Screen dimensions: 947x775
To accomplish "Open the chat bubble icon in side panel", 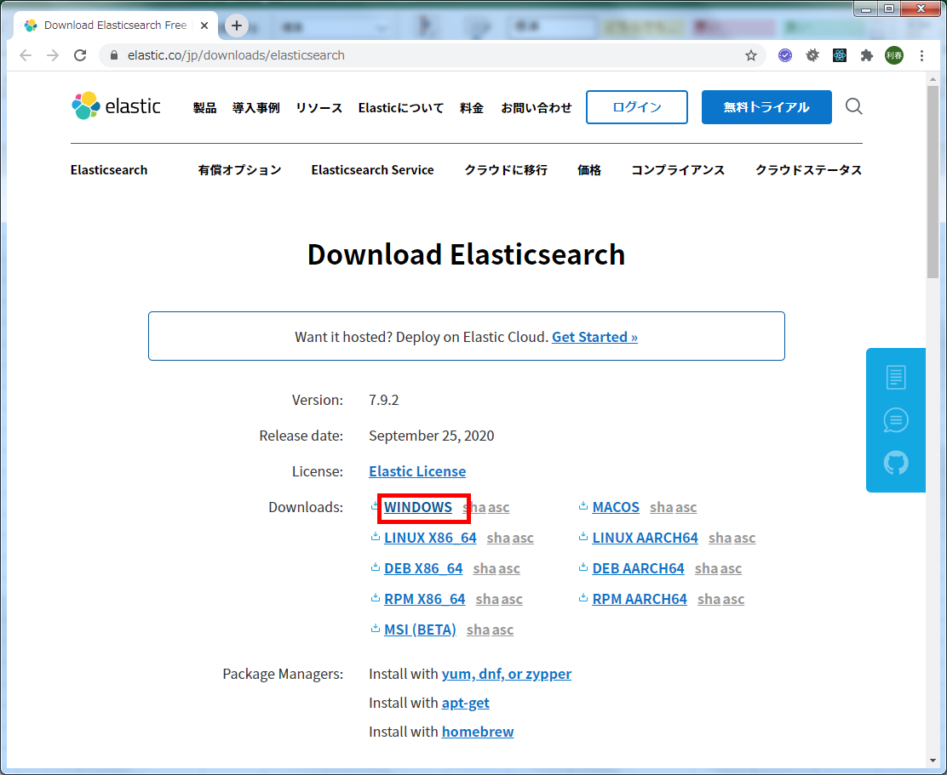I will pos(896,420).
